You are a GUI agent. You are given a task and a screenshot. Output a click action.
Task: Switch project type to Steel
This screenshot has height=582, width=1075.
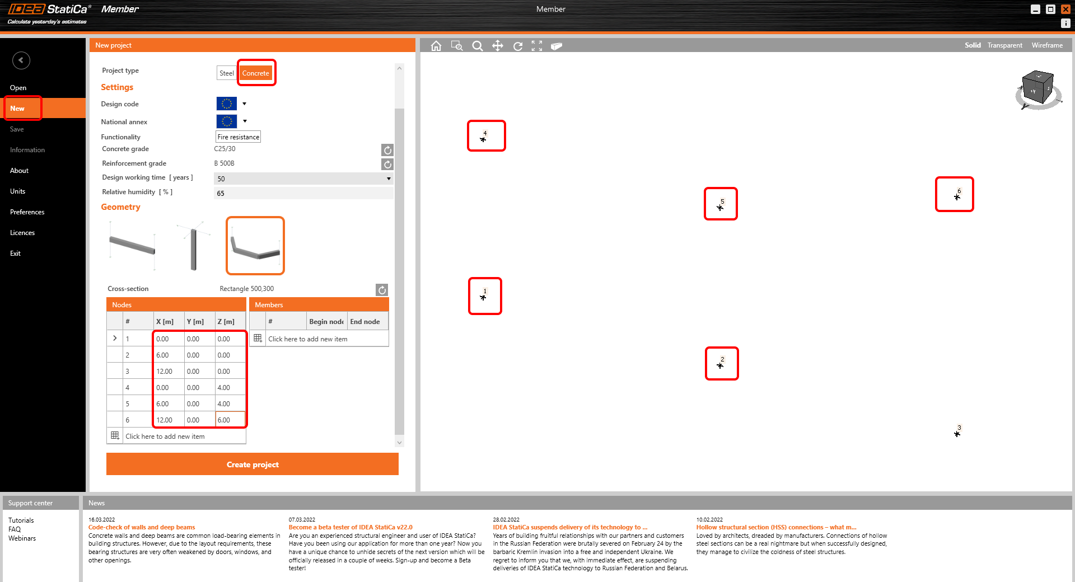227,73
